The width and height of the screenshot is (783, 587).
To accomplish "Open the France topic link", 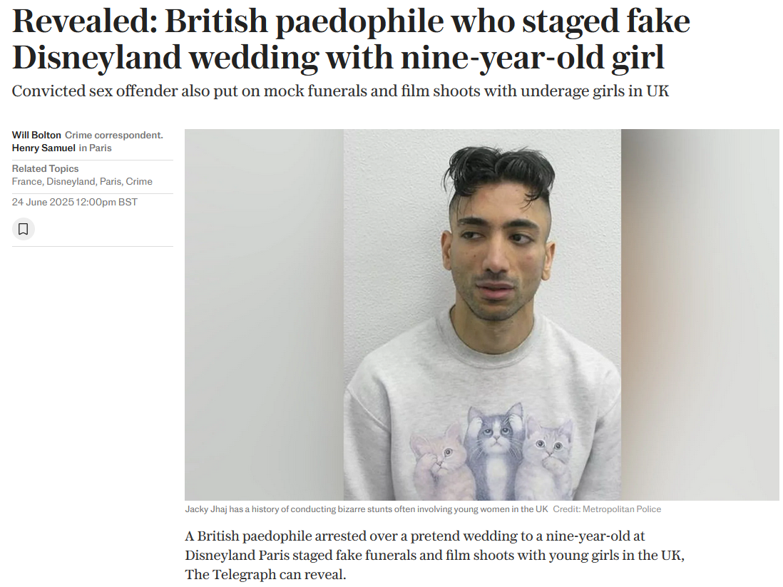I will [27, 181].
